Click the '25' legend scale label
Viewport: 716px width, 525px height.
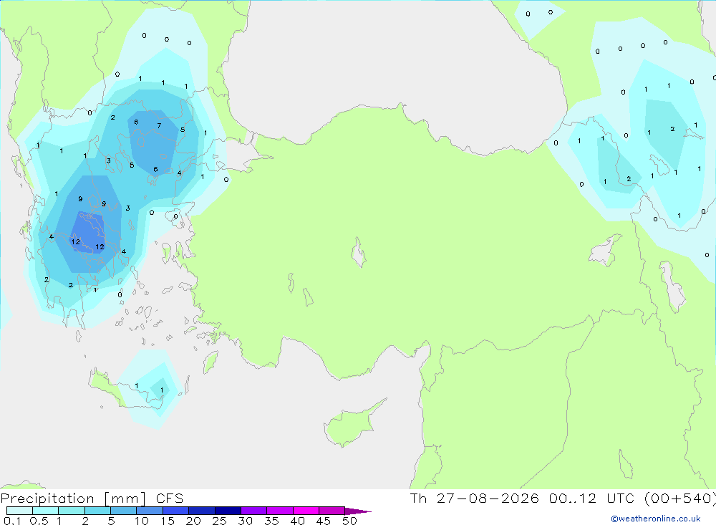coord(219,521)
